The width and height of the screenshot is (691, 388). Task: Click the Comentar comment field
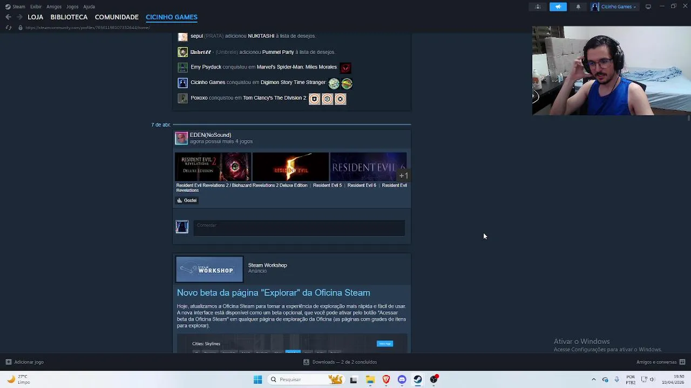coord(299,228)
